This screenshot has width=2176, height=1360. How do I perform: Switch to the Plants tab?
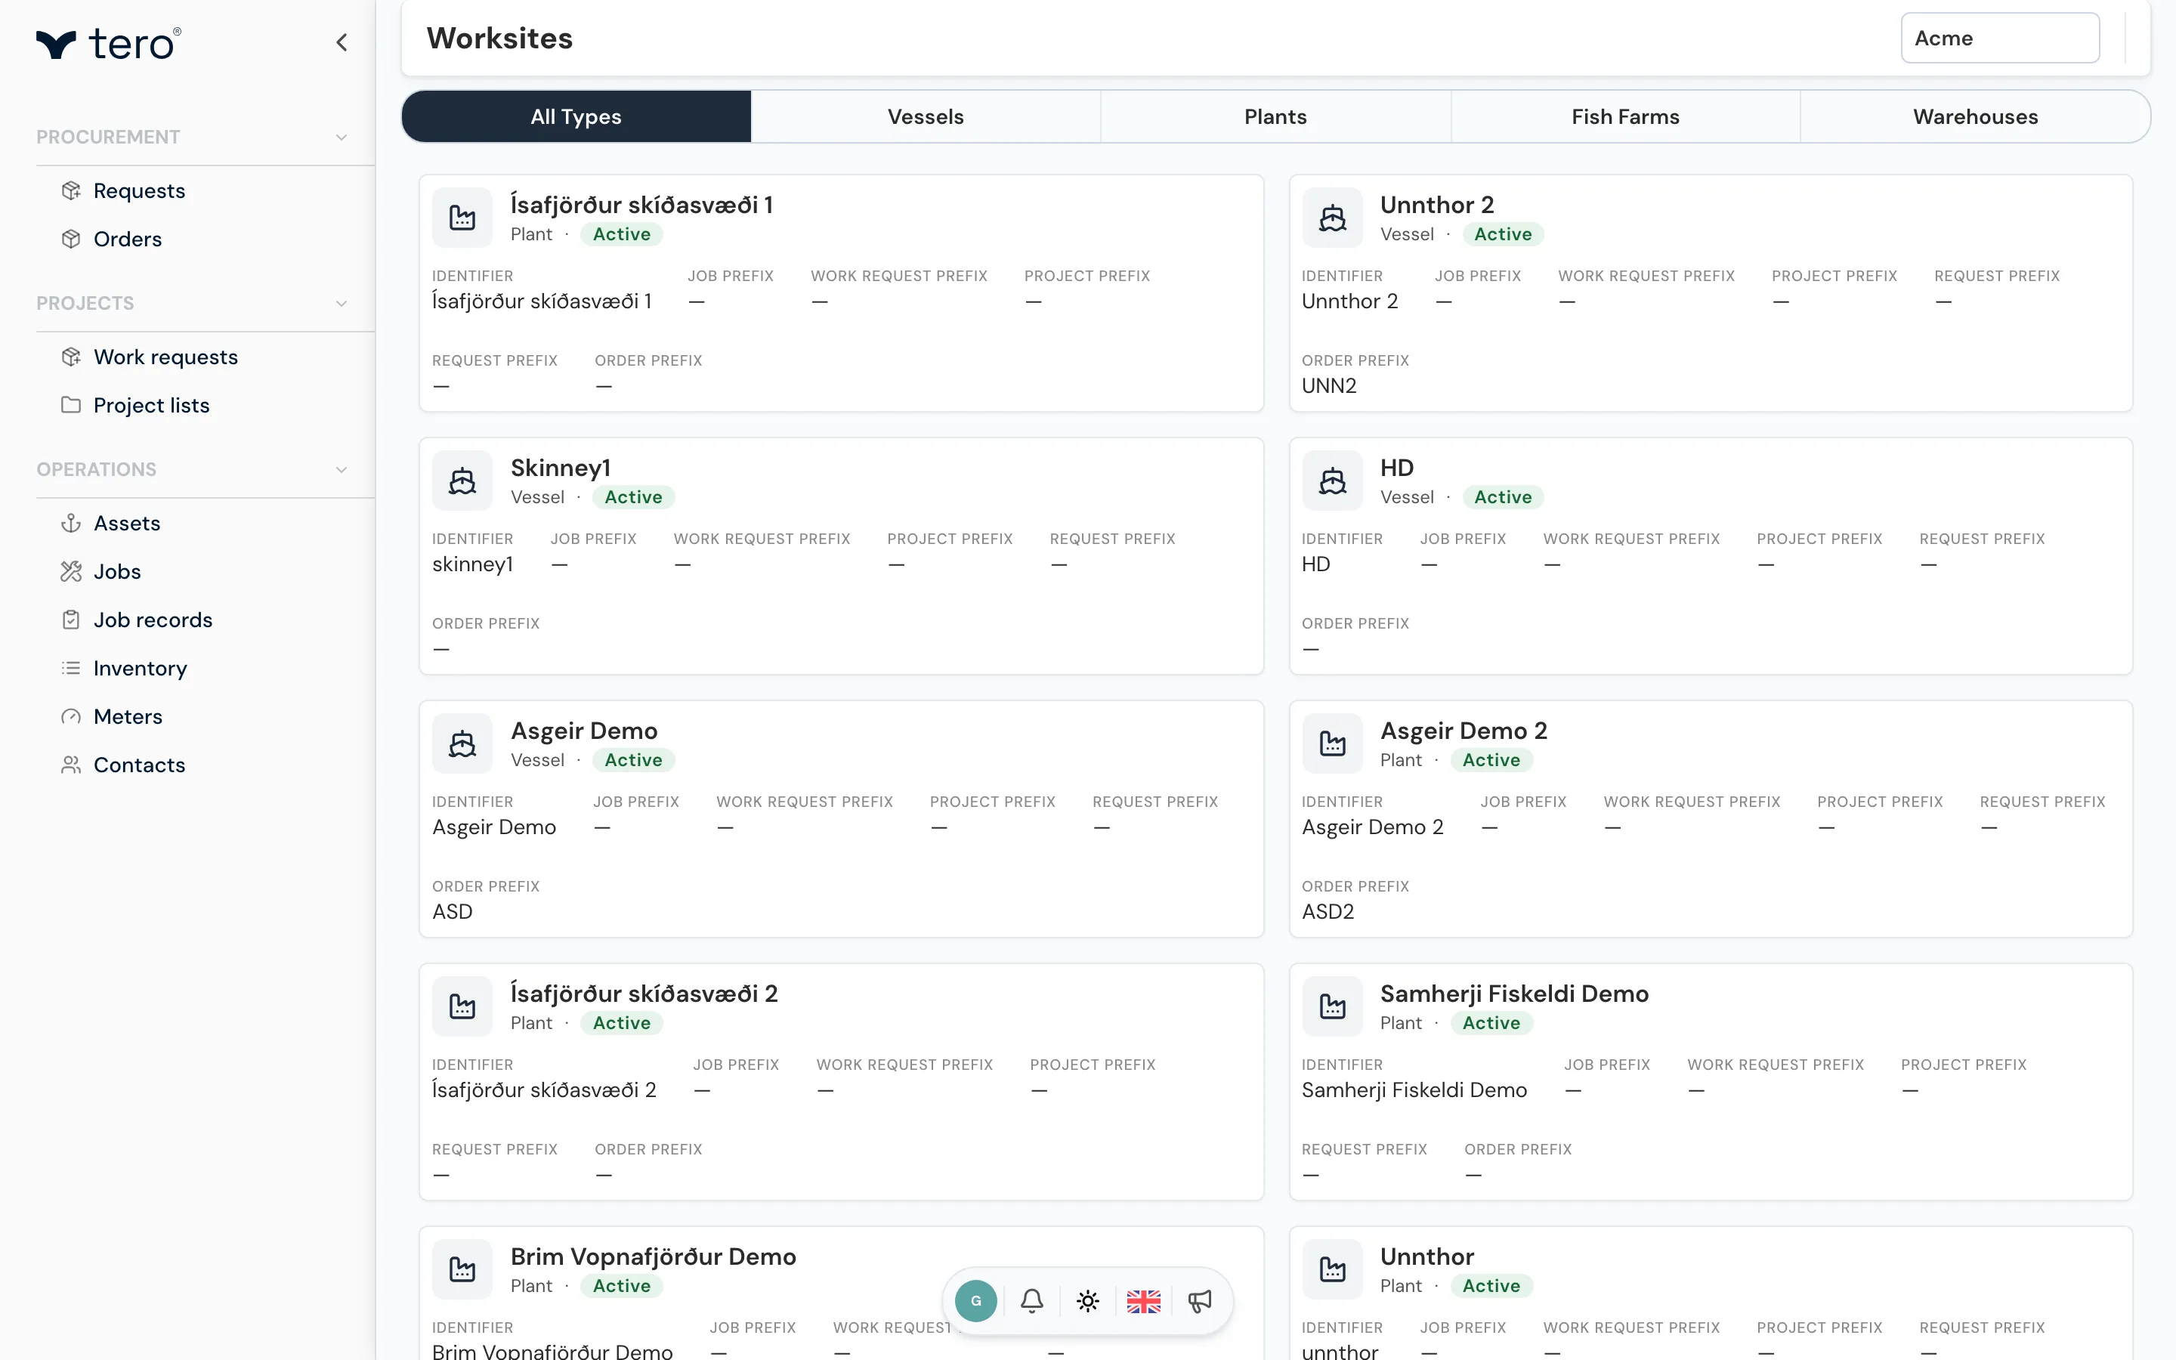coord(1275,116)
